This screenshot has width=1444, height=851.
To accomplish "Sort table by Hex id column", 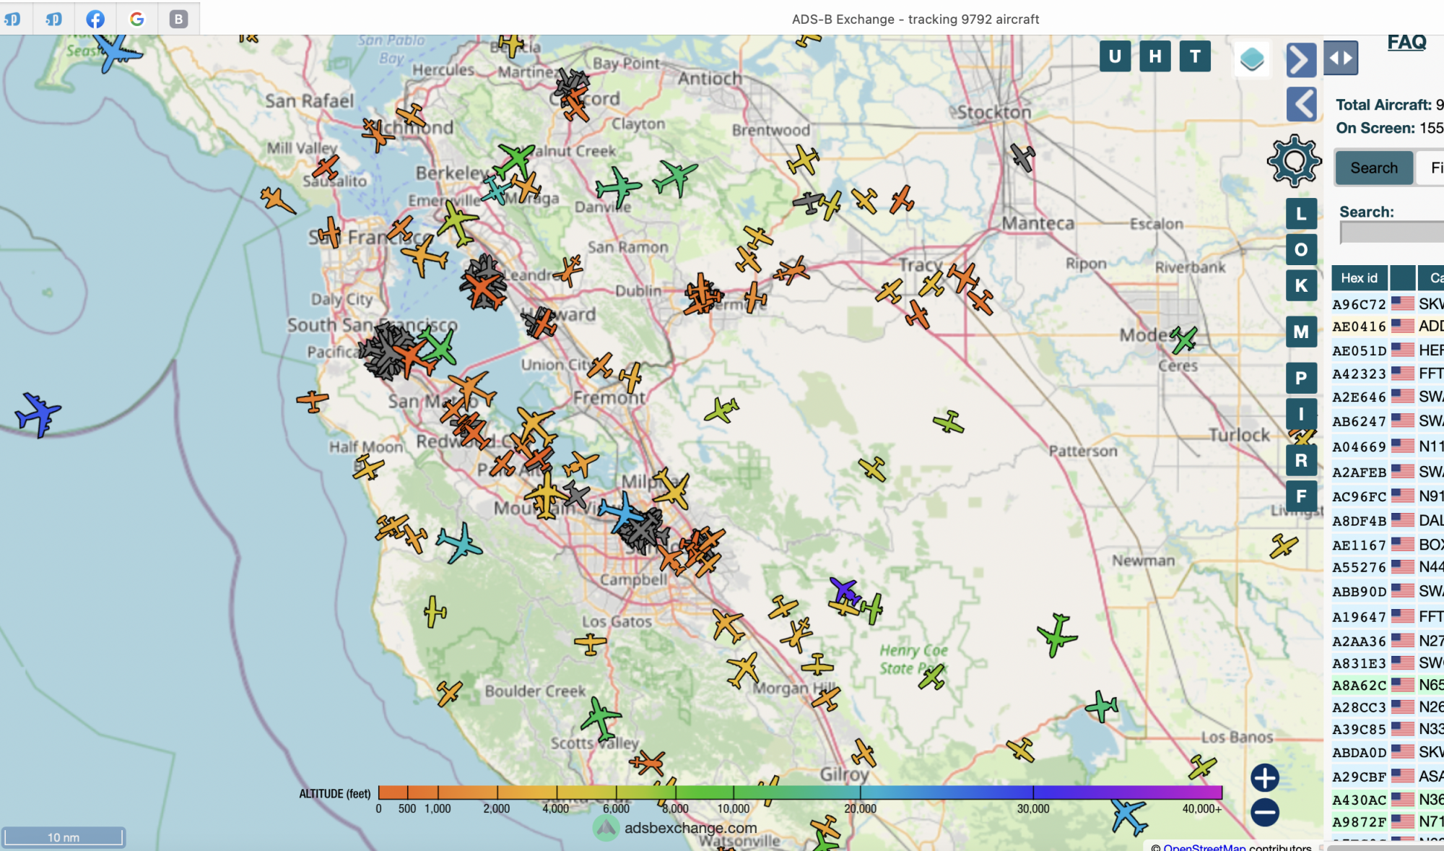I will 1359,278.
